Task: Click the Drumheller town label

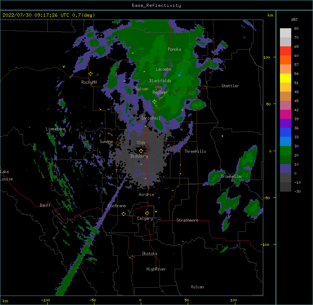Action: click(x=232, y=176)
